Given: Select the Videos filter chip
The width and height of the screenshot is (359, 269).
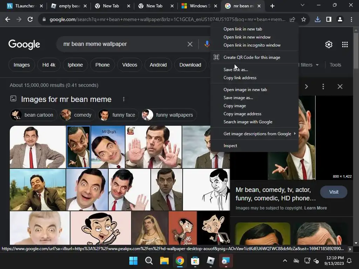Looking at the screenshot, I should point(130,65).
